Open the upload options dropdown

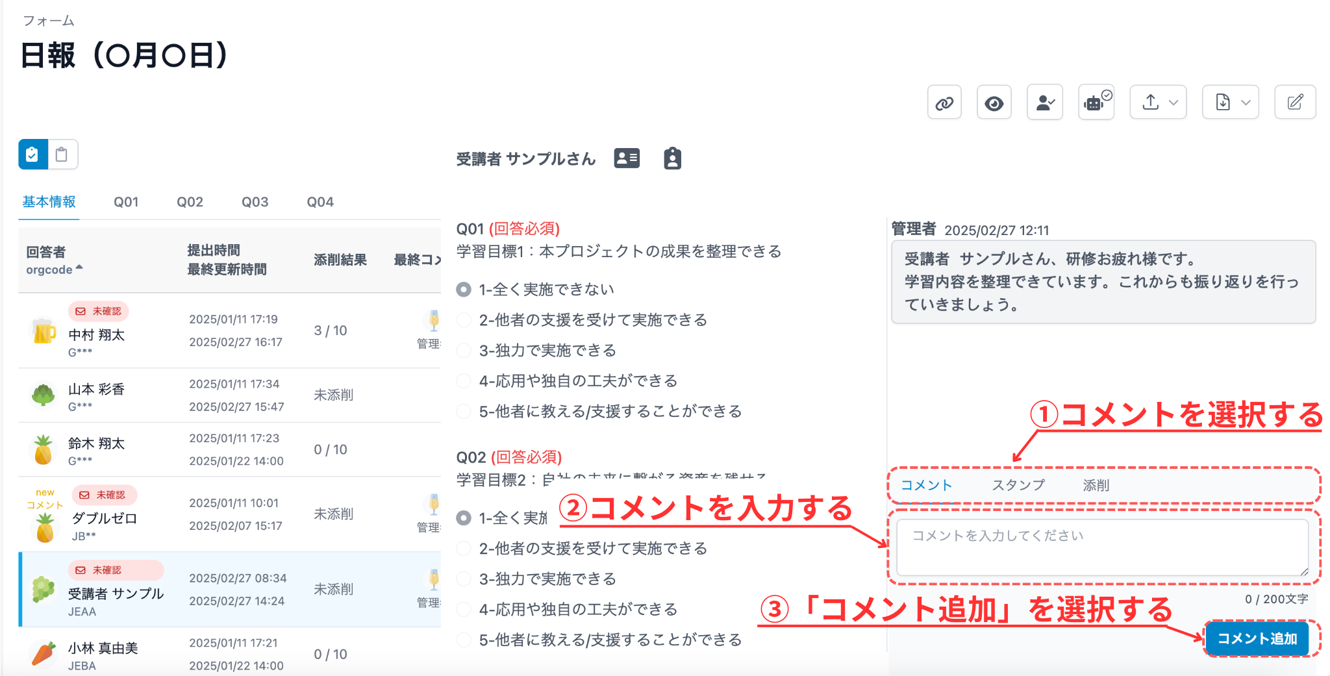(x=1158, y=102)
